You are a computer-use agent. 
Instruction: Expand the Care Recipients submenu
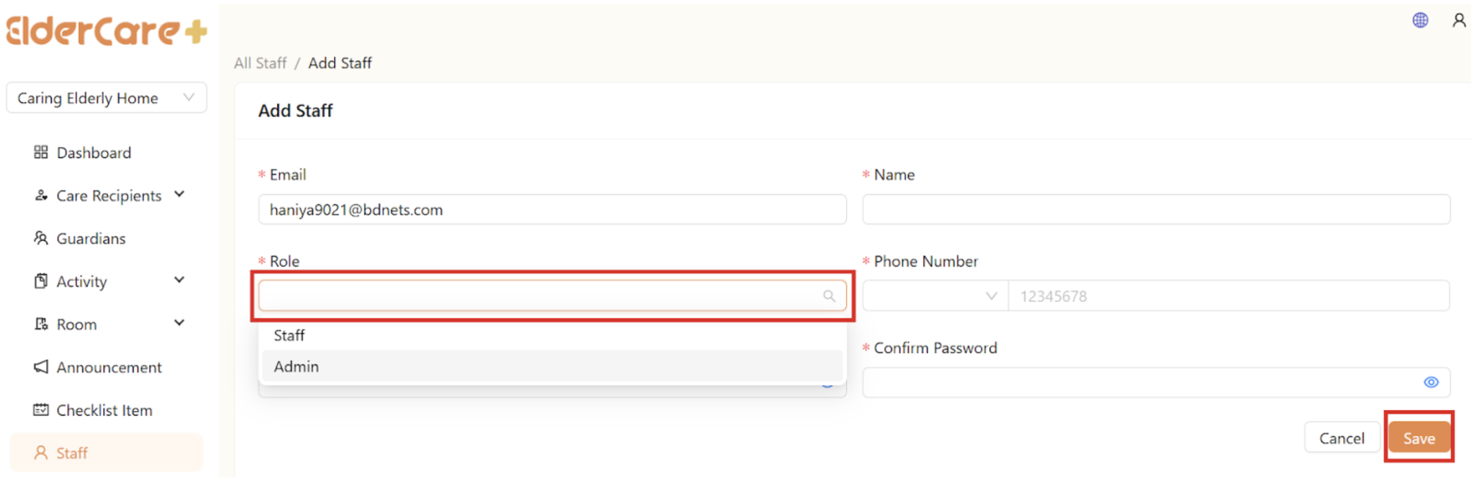click(x=179, y=194)
